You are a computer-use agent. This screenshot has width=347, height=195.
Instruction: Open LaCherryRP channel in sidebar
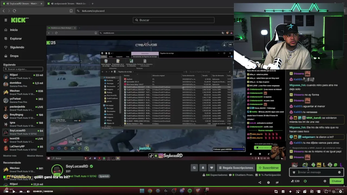[23, 148]
